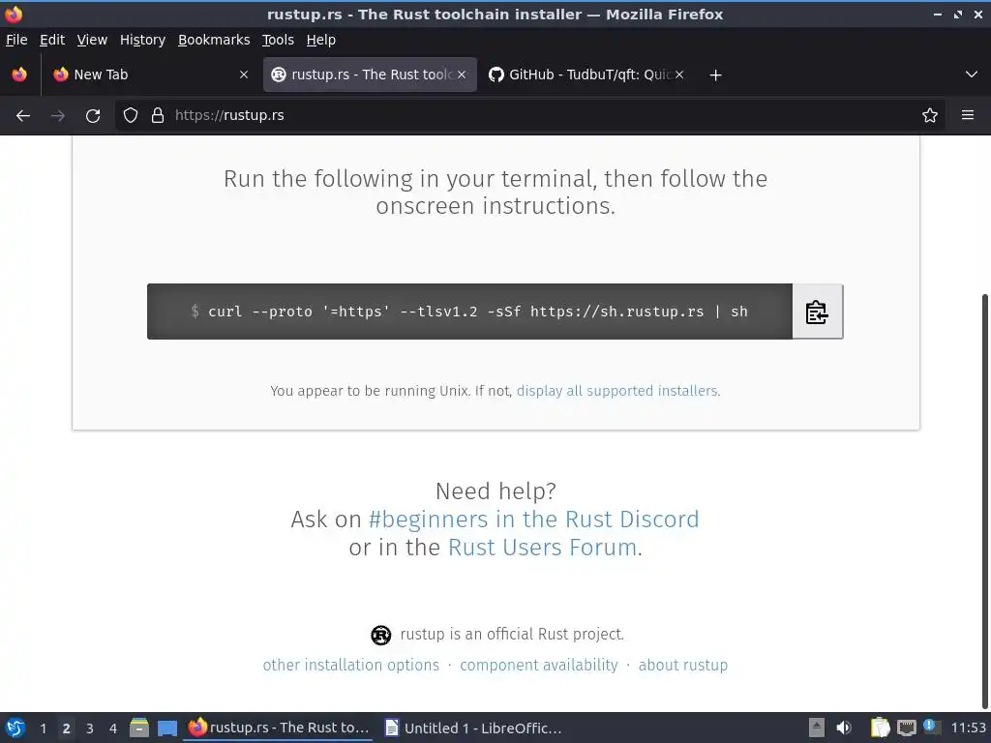The width and height of the screenshot is (991, 743).
Task: Copy the curl install command to clipboard
Action: tap(817, 312)
